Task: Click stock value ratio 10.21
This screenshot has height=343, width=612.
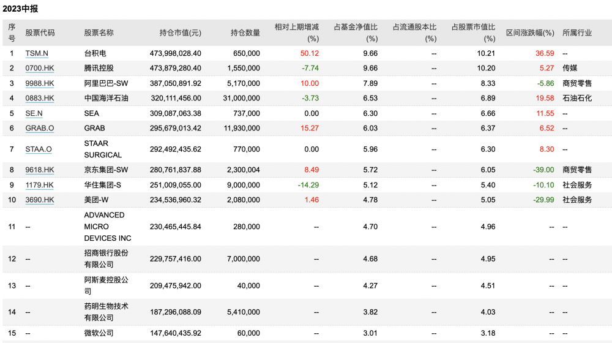Action: tap(487, 53)
